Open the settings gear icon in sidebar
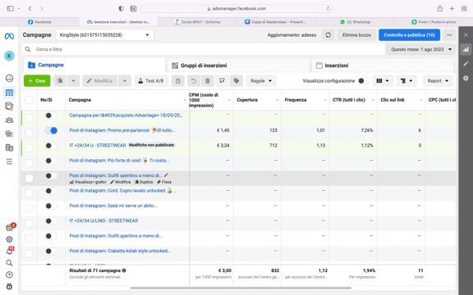 pos(9,239)
